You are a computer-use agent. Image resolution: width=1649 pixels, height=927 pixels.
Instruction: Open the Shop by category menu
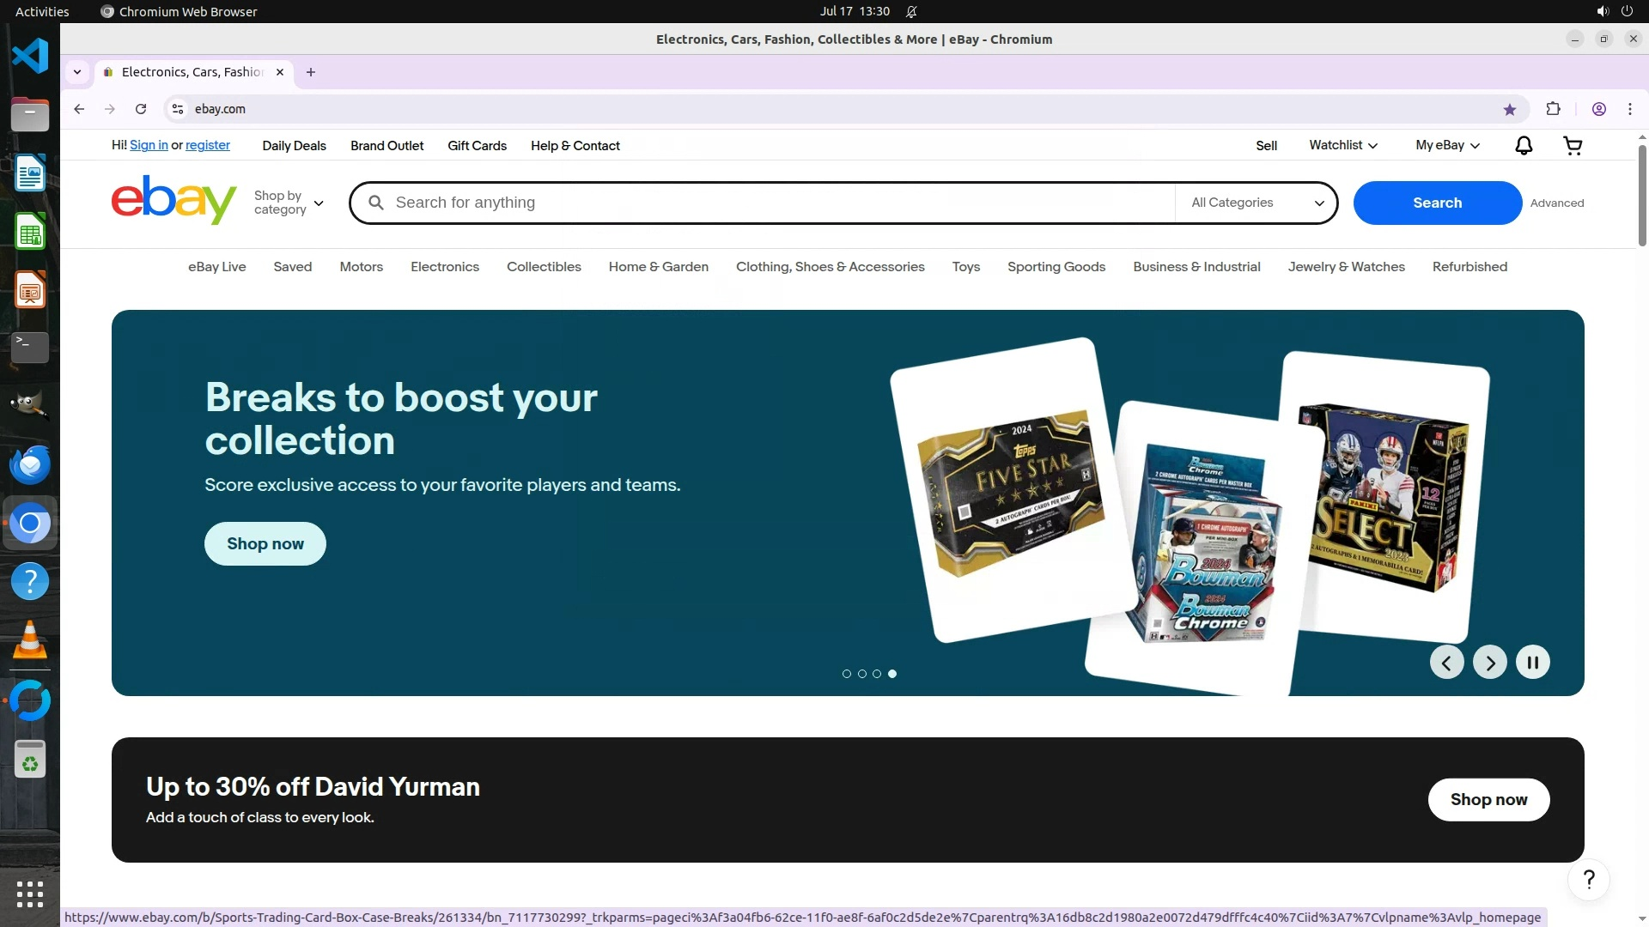click(x=289, y=203)
